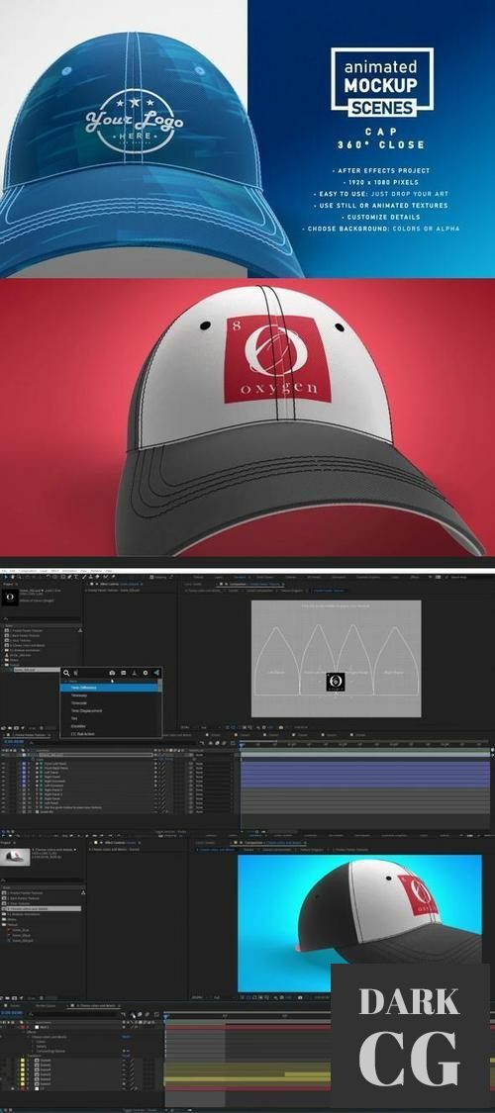Click Reset beside Transform in lower timeline
This screenshot has height=1113, width=495.
pos(126,1056)
